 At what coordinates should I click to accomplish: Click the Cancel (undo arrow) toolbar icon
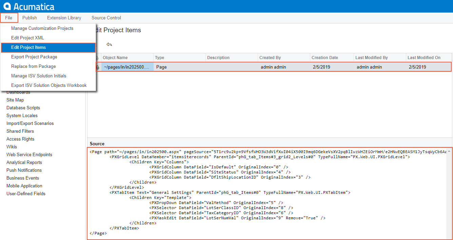pyautogui.click(x=109, y=44)
